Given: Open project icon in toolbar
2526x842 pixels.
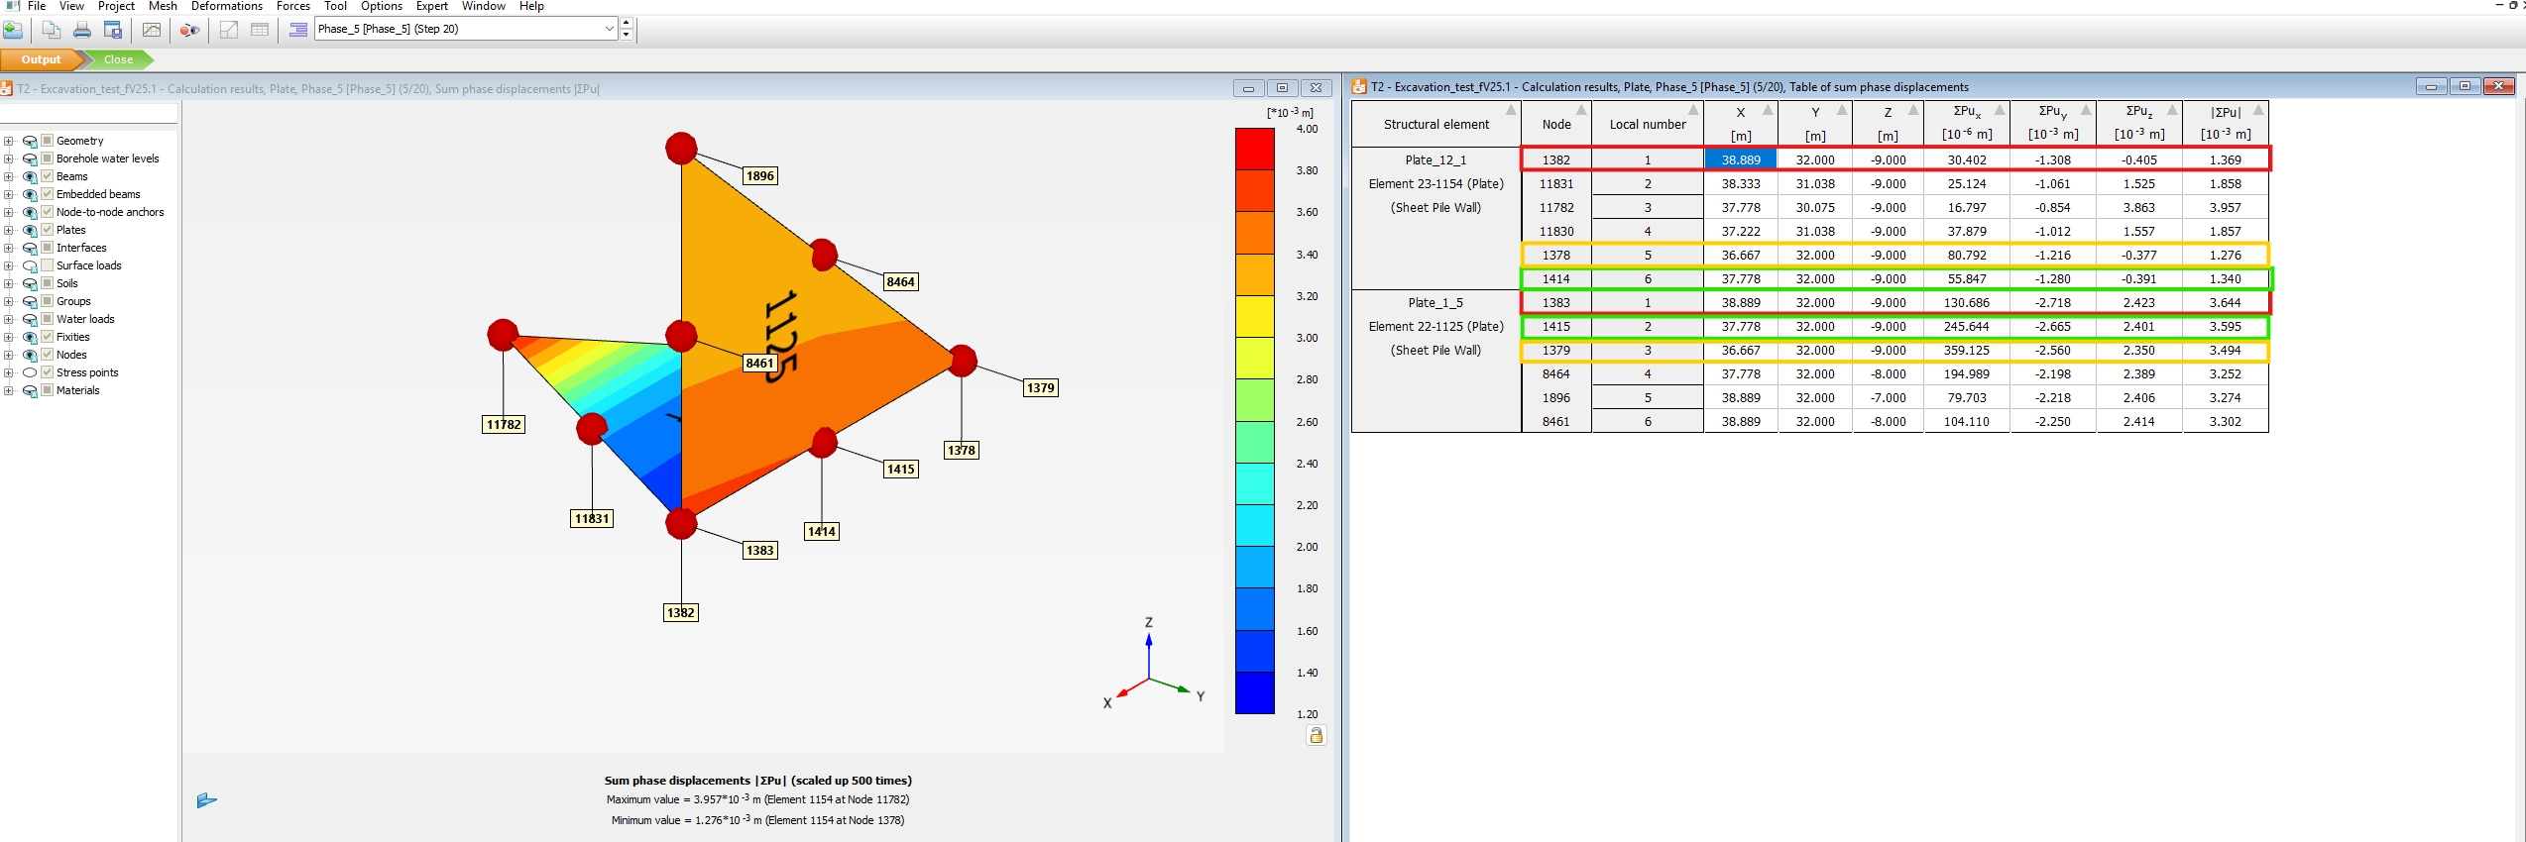Looking at the screenshot, I should click(x=13, y=30).
